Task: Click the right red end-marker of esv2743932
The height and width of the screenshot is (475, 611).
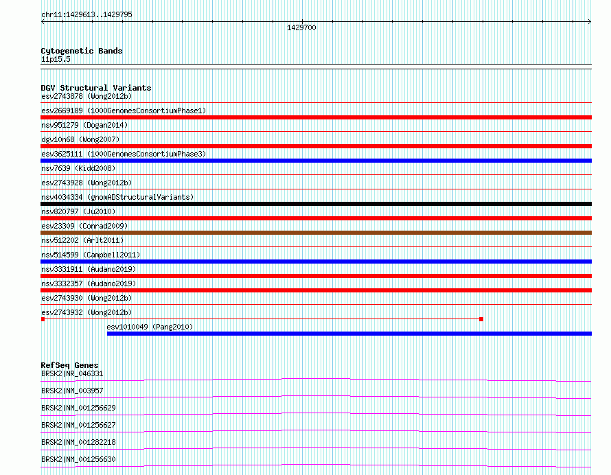Action: point(481,319)
